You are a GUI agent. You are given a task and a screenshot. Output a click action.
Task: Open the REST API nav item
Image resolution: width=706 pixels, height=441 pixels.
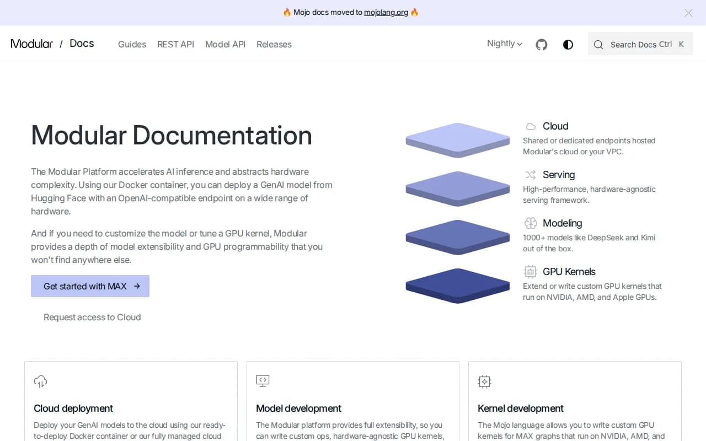tap(175, 45)
